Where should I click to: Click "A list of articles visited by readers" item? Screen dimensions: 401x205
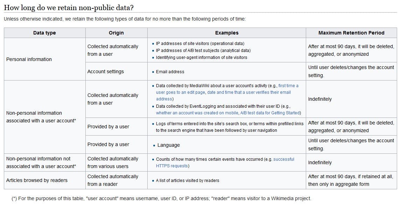pyautogui.click(x=188, y=180)
